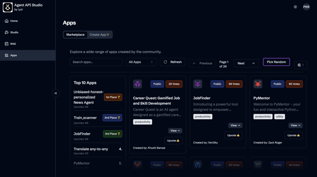Toggle the light/dark theme sun icon
This screenshot has width=317, height=177.
pos(295,7)
